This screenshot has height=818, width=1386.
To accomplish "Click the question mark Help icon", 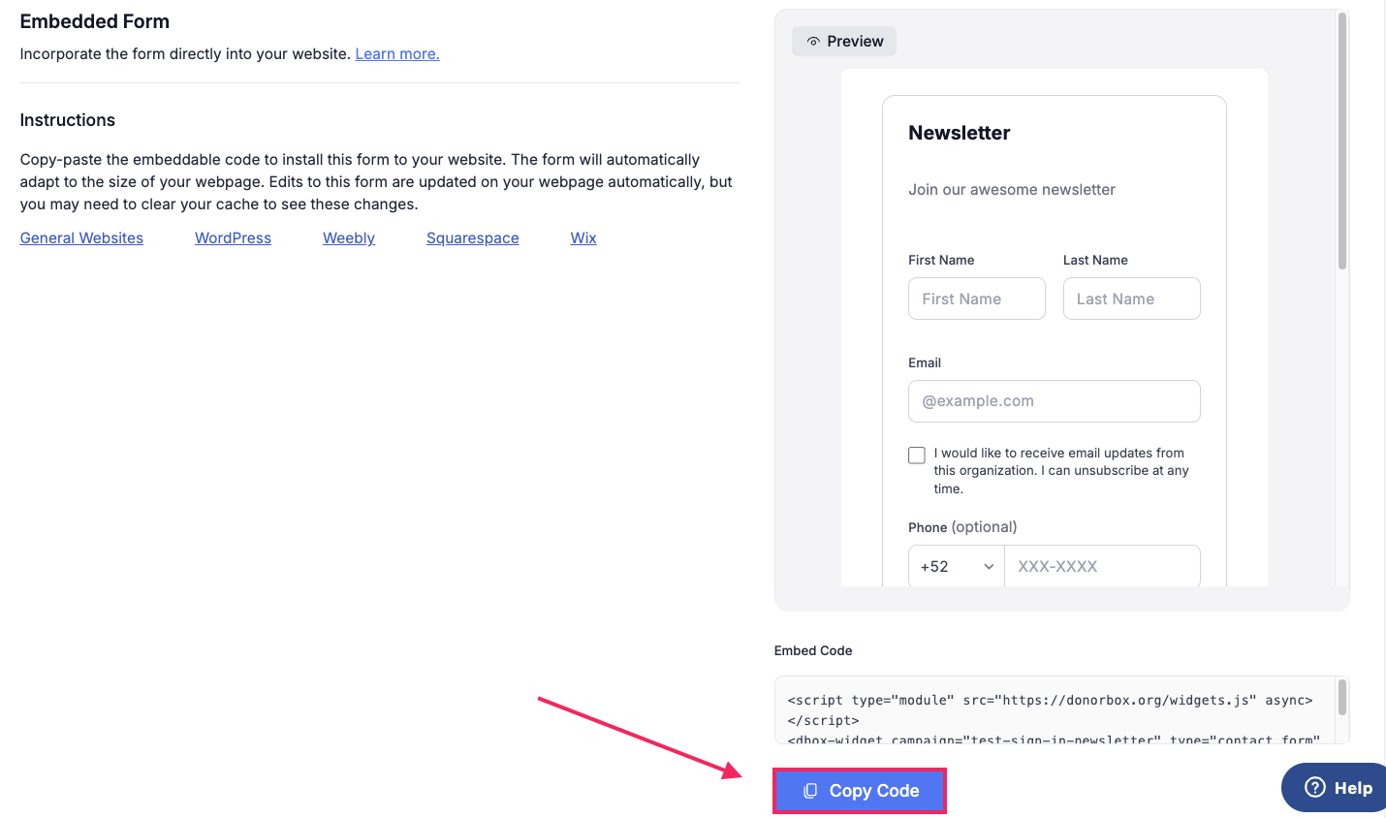I will [x=1314, y=787].
